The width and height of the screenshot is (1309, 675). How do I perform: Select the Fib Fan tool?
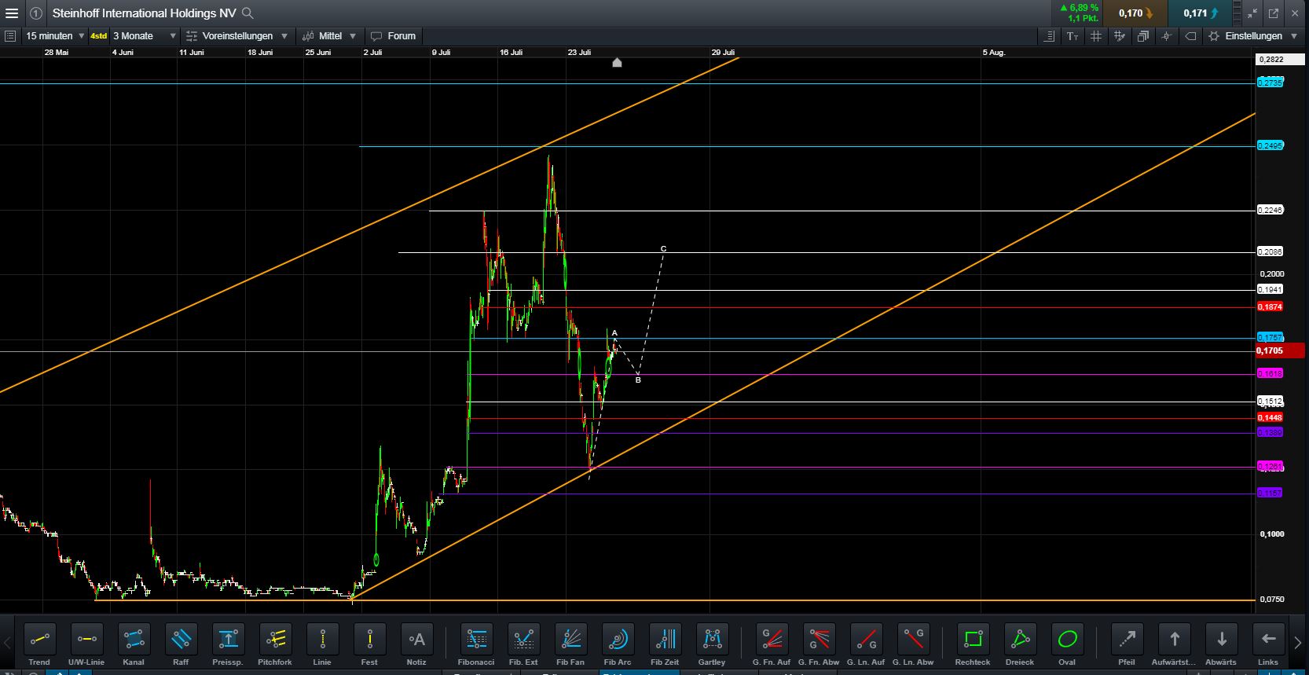(570, 640)
